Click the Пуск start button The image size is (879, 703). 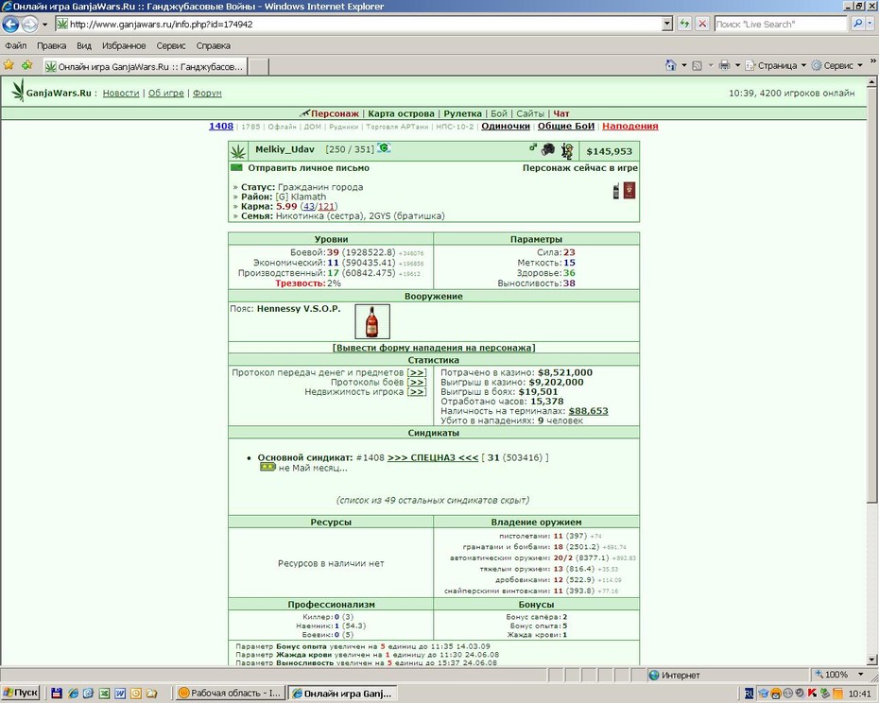(21, 693)
